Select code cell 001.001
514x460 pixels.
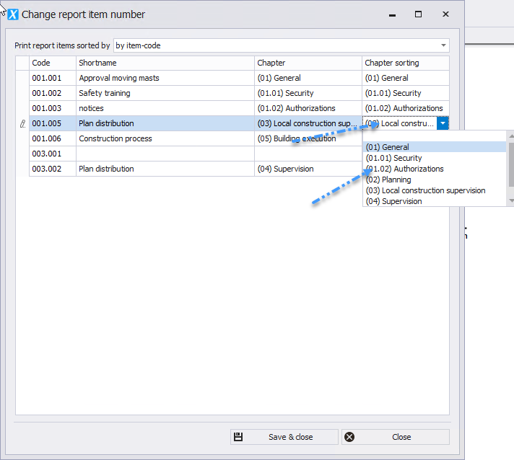[53, 78]
